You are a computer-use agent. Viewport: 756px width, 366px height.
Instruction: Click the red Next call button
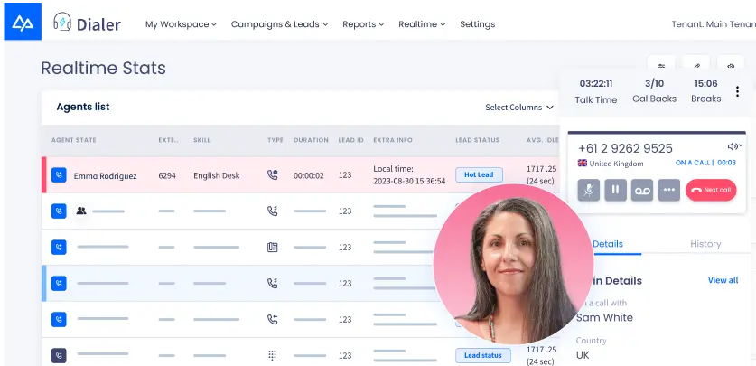[711, 190]
